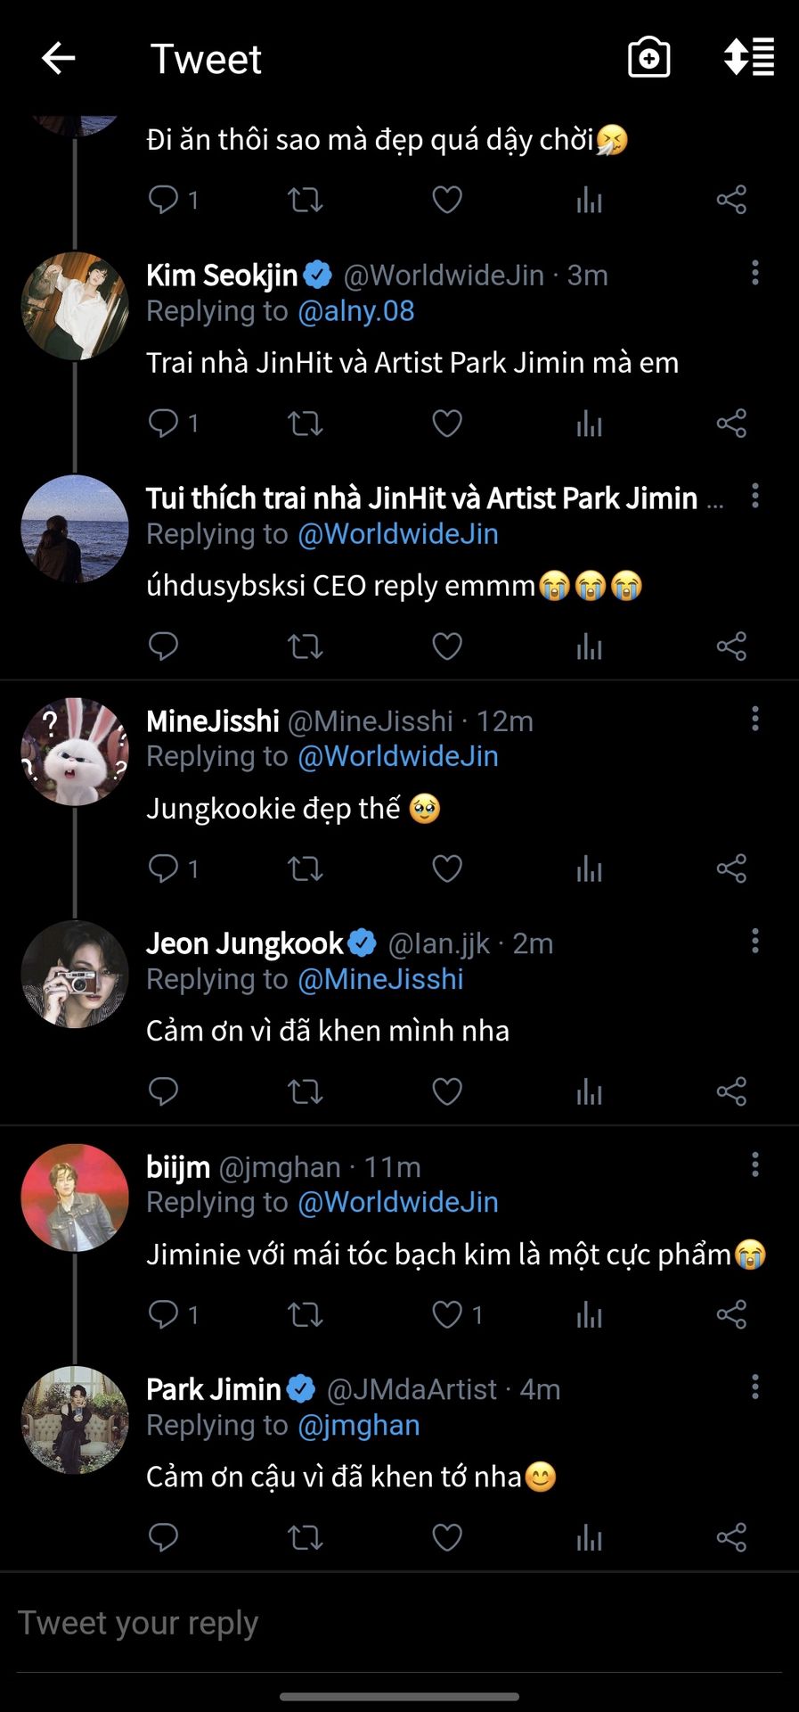Open more options on MineJisshi's tweet

[x=755, y=719]
